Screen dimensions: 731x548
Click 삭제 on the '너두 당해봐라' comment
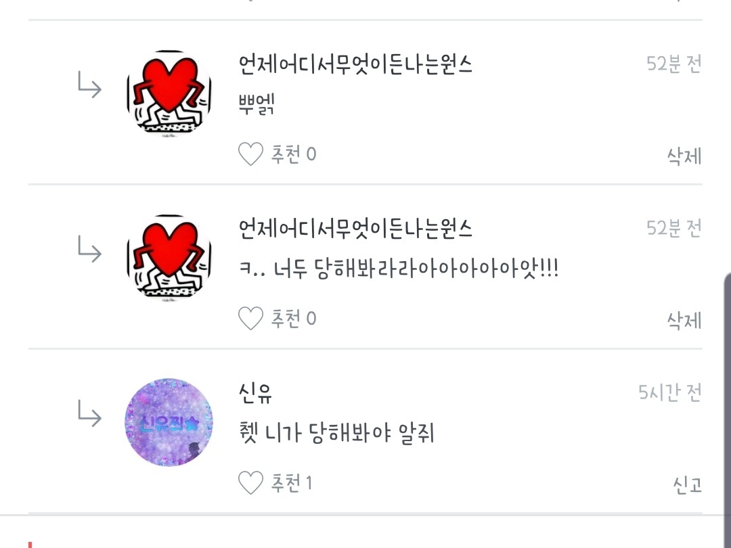684,321
